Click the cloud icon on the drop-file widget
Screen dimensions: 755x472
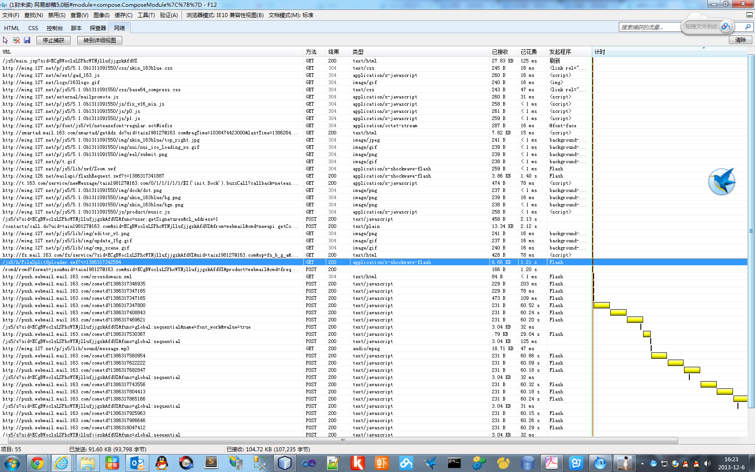coord(725,27)
